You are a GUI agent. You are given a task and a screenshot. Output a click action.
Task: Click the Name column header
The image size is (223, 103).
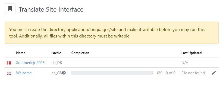[21, 53]
